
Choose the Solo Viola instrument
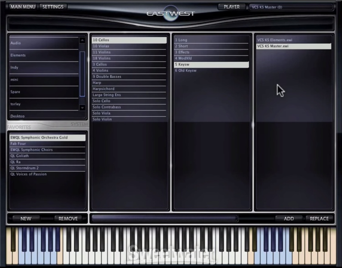pos(129,113)
